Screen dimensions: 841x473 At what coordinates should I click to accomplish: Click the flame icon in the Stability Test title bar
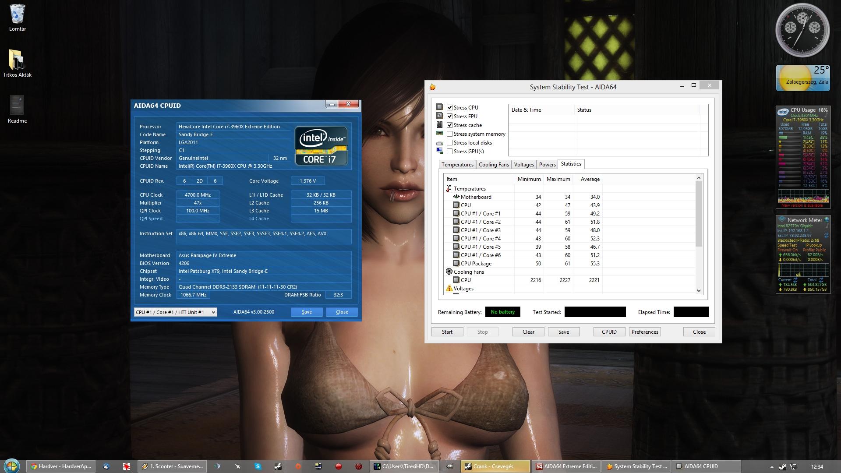(x=432, y=87)
